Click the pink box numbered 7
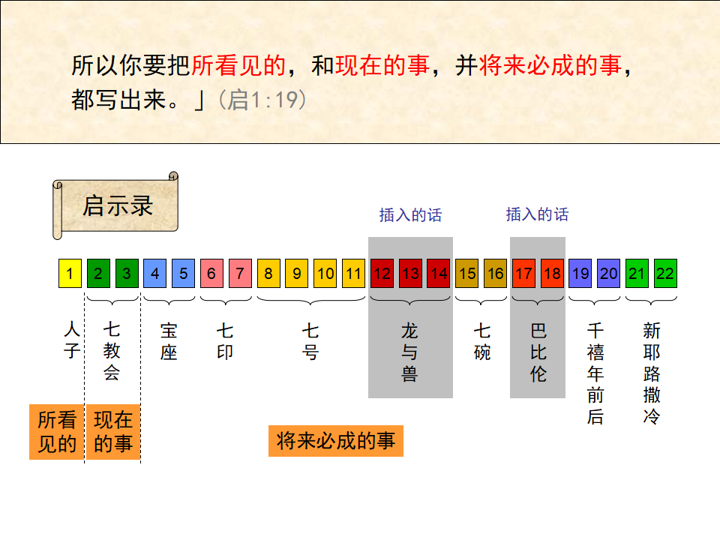This screenshot has width=720, height=540. tap(240, 274)
